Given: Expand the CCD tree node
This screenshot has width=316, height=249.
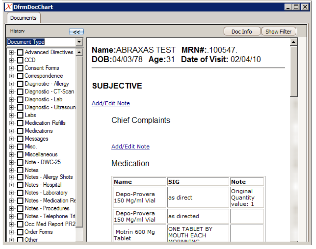Looking at the screenshot, I should click(12, 60).
